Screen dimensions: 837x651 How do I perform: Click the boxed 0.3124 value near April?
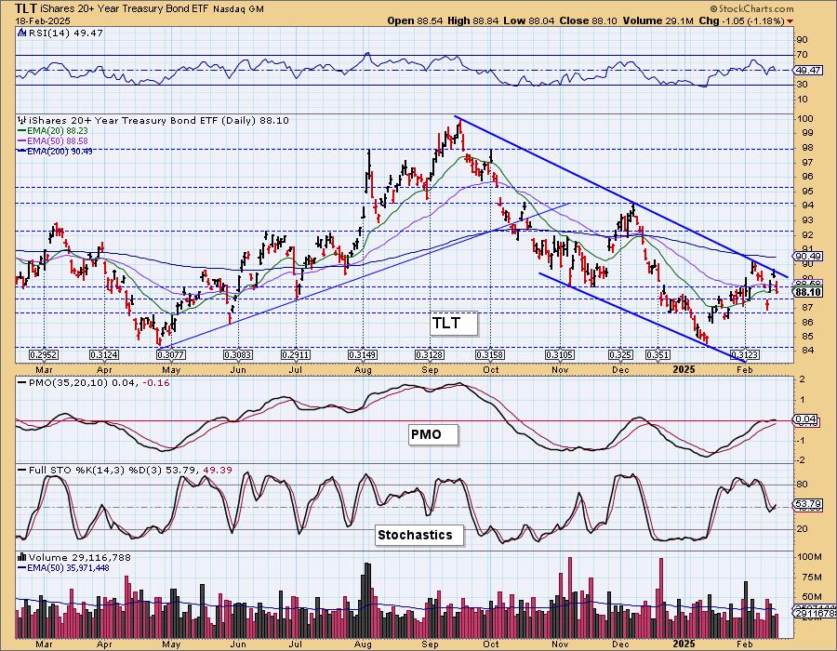pyautogui.click(x=104, y=355)
